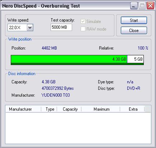Click the manufacturer value YUDEN000 T03
The width and height of the screenshot is (156, 148).
point(56,95)
